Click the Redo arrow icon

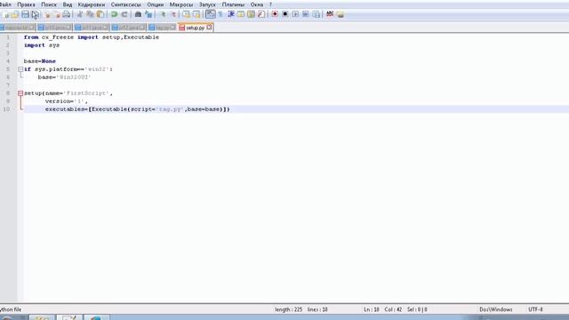tap(124, 14)
